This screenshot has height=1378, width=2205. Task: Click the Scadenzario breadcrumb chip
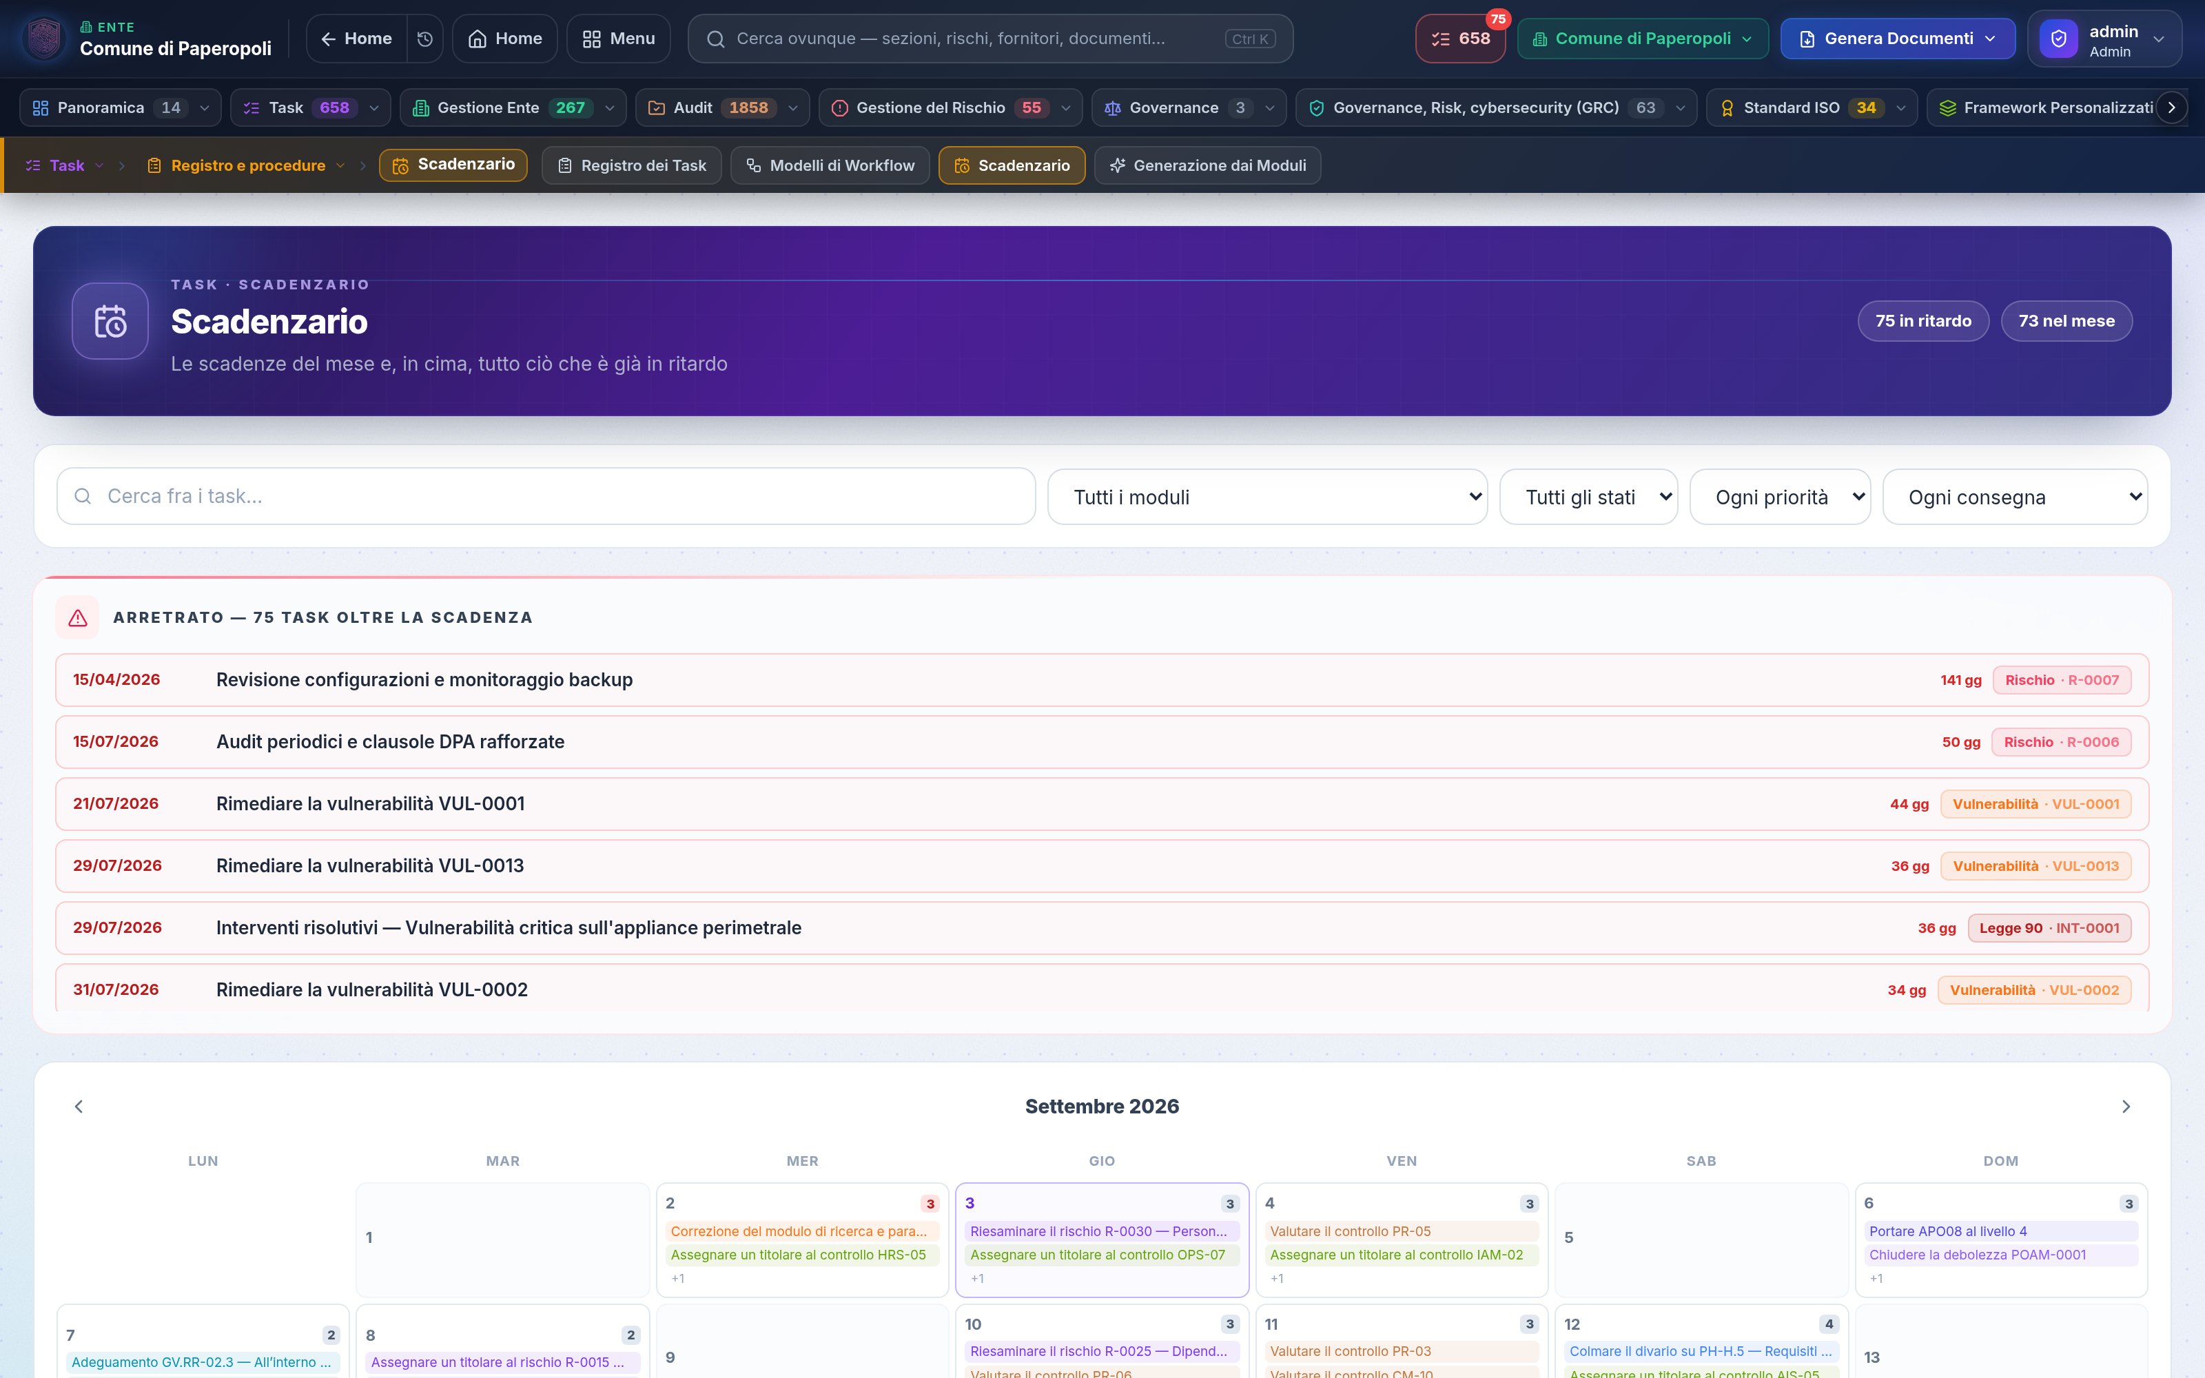[x=453, y=165]
